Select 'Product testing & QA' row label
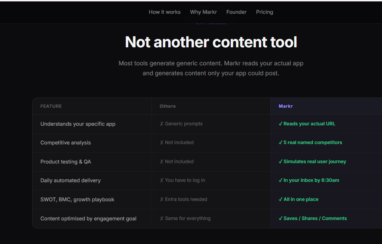382x244 pixels. click(x=65, y=162)
